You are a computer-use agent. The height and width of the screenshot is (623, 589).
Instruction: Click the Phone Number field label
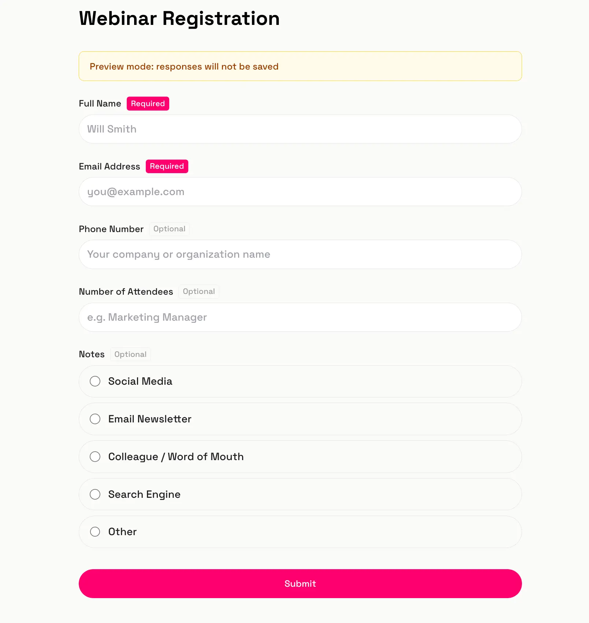tap(111, 229)
